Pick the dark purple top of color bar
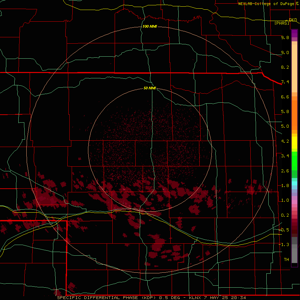300x300 pixels. tap(294, 33)
